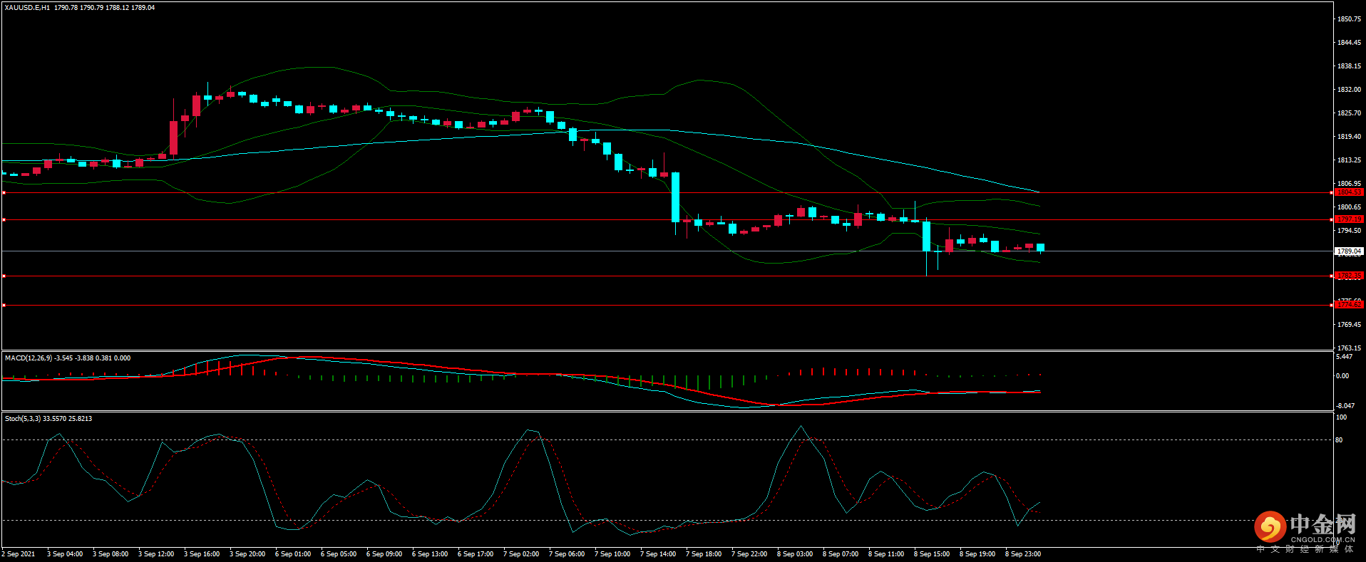The height and width of the screenshot is (562, 1366).
Task: Click the left handle of the 1804.53 line
Action: 4,193
